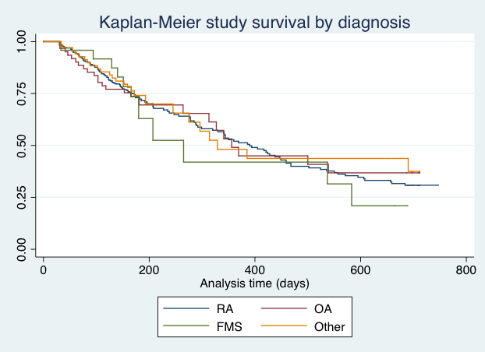Select the 600 tick label on x-axis
The image size is (485, 352).
[x=360, y=269]
